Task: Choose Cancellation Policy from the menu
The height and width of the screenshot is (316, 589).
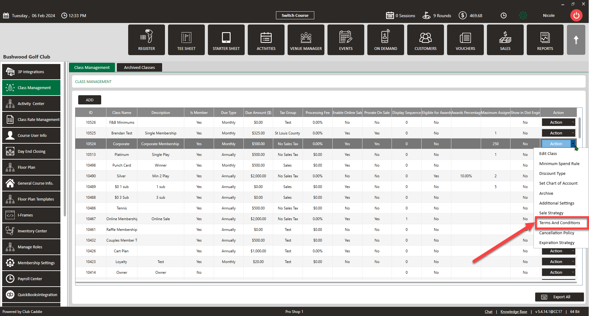Action: point(557,233)
